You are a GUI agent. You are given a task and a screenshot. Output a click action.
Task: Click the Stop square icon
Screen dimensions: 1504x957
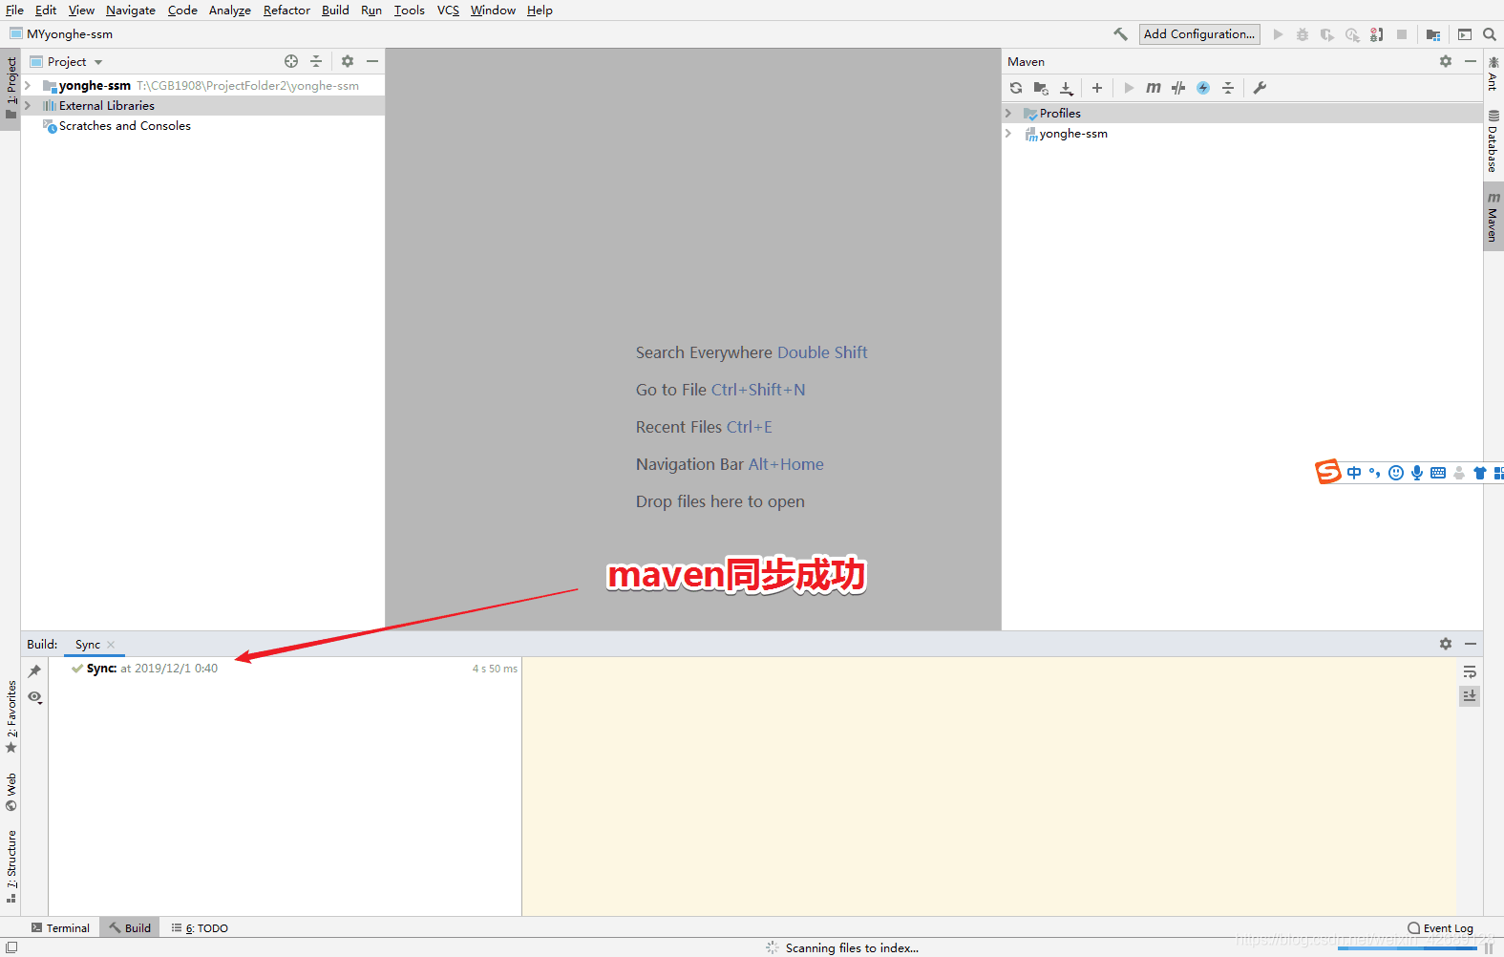click(x=1402, y=34)
